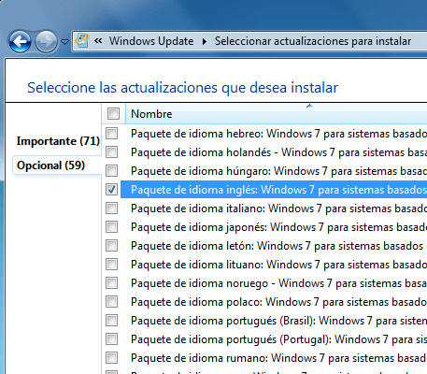Select row 'Paquete de idioma portugués (Brasil)'

[274, 321]
